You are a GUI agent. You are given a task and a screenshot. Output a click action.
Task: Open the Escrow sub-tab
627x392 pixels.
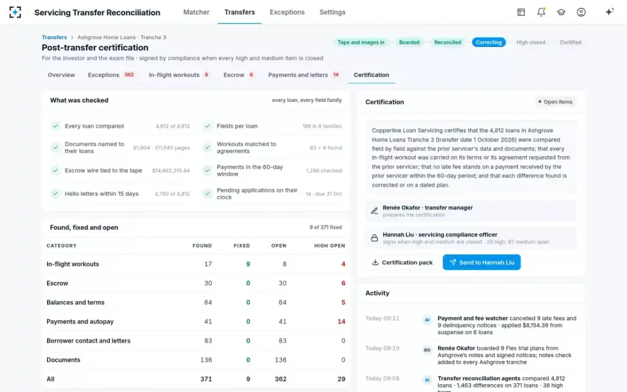click(239, 75)
